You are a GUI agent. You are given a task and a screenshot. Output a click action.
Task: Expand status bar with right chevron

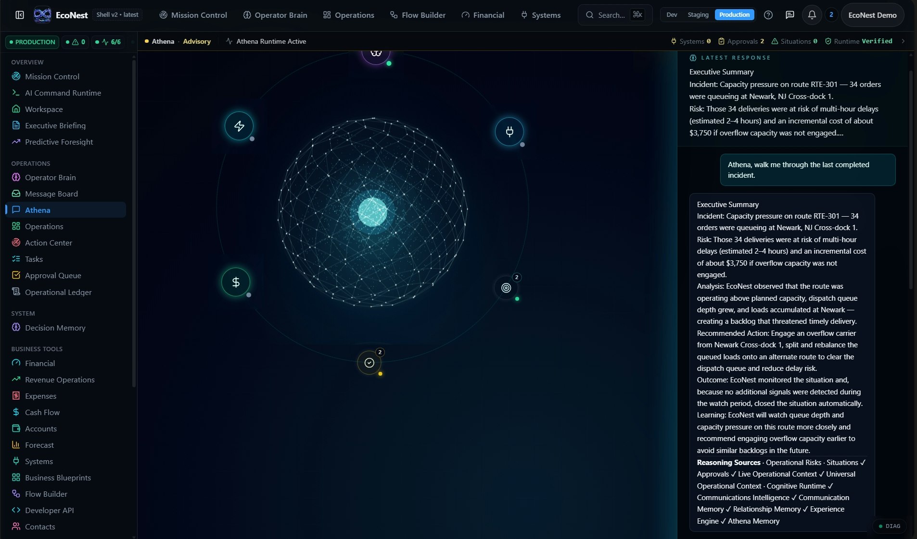tap(903, 41)
